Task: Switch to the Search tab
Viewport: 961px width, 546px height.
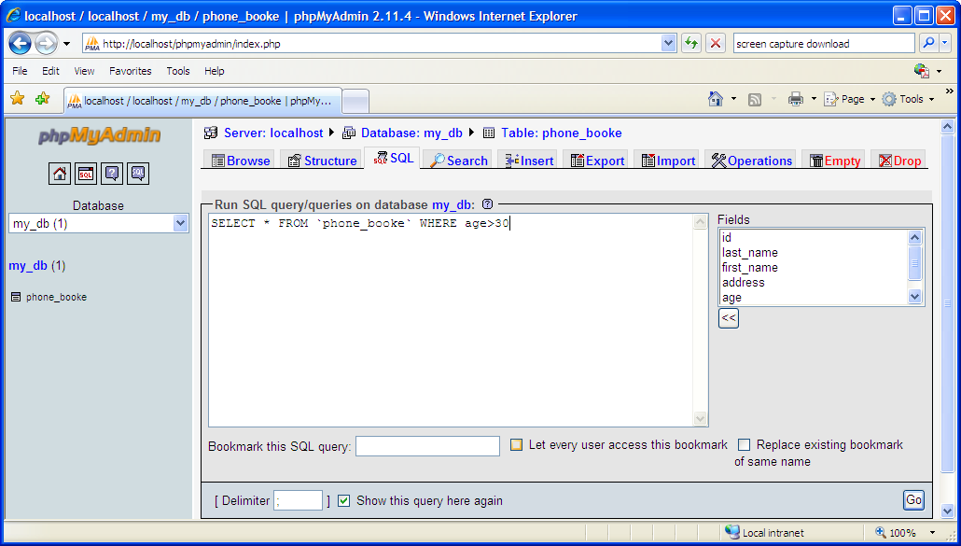Action: (458, 161)
